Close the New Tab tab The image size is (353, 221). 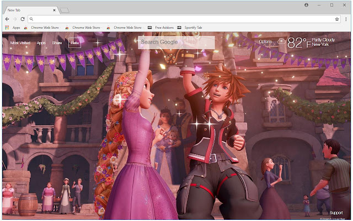point(54,10)
